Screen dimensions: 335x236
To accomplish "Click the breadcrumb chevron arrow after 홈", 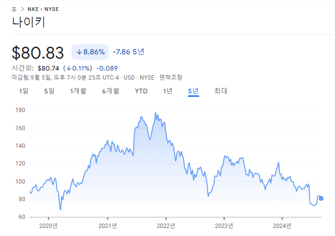I will (x=22, y=9).
